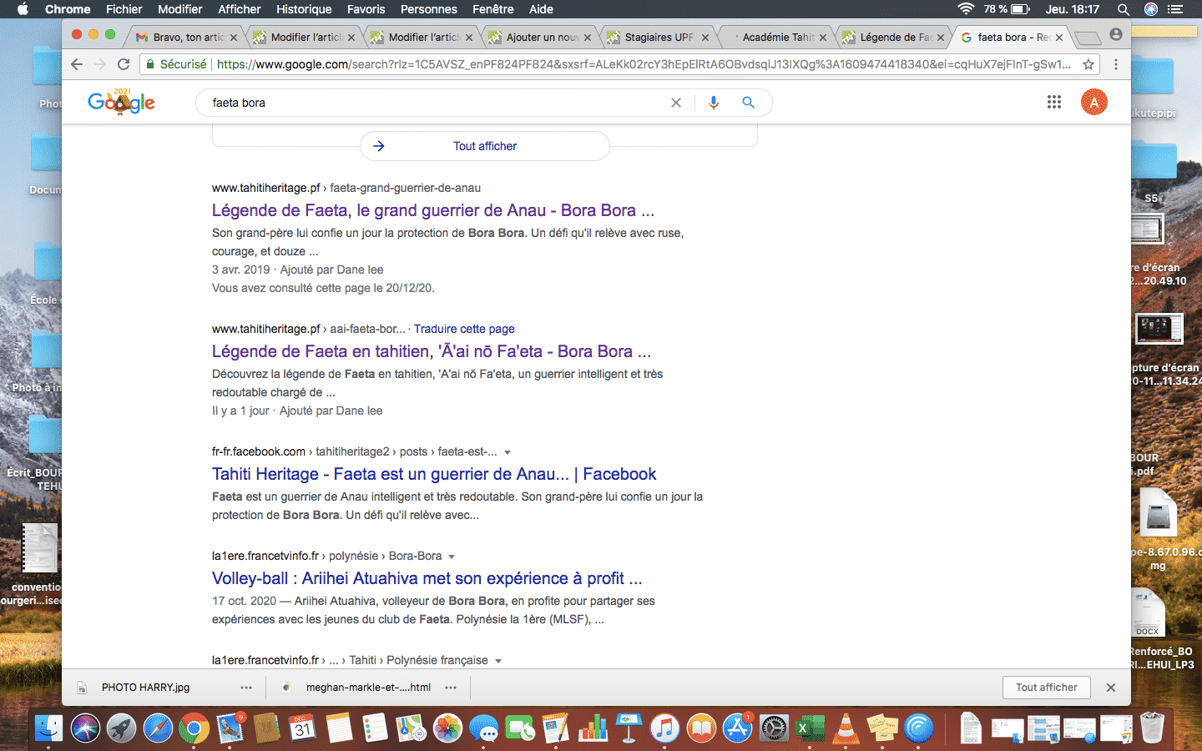Reload the Google search page

[x=124, y=64]
